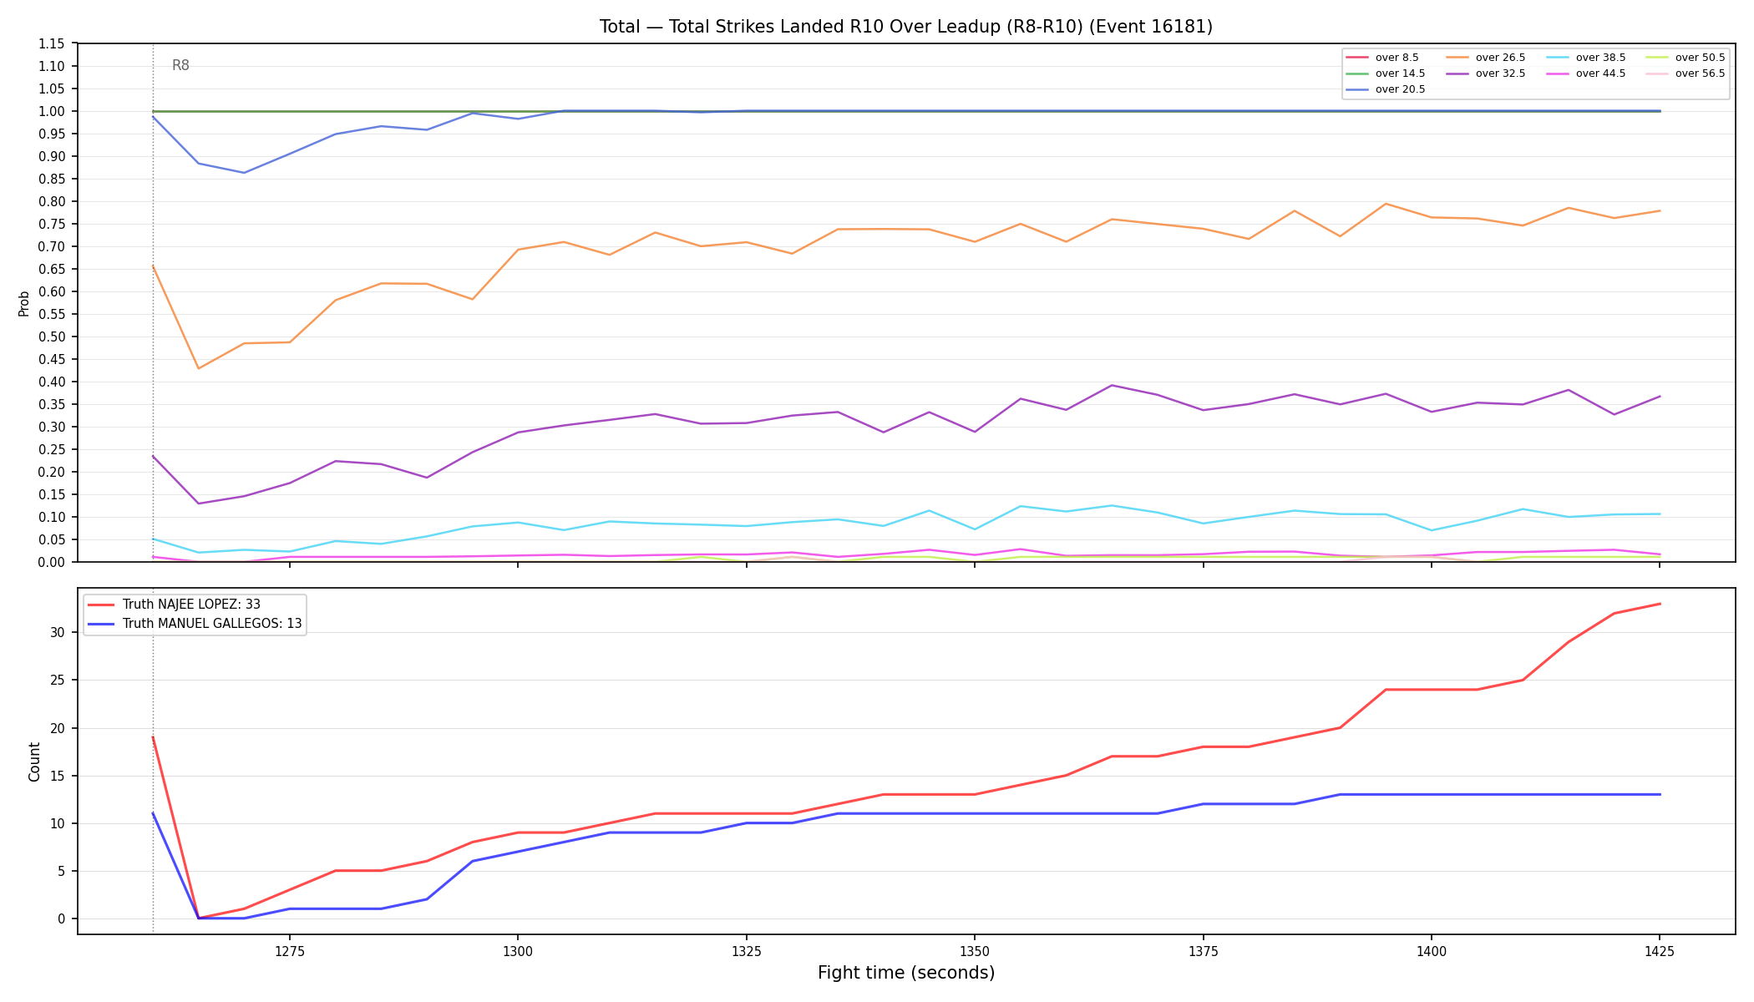Click the chart title mentioning Event 16181
Screen dimensions: 1754x1002
point(906,27)
